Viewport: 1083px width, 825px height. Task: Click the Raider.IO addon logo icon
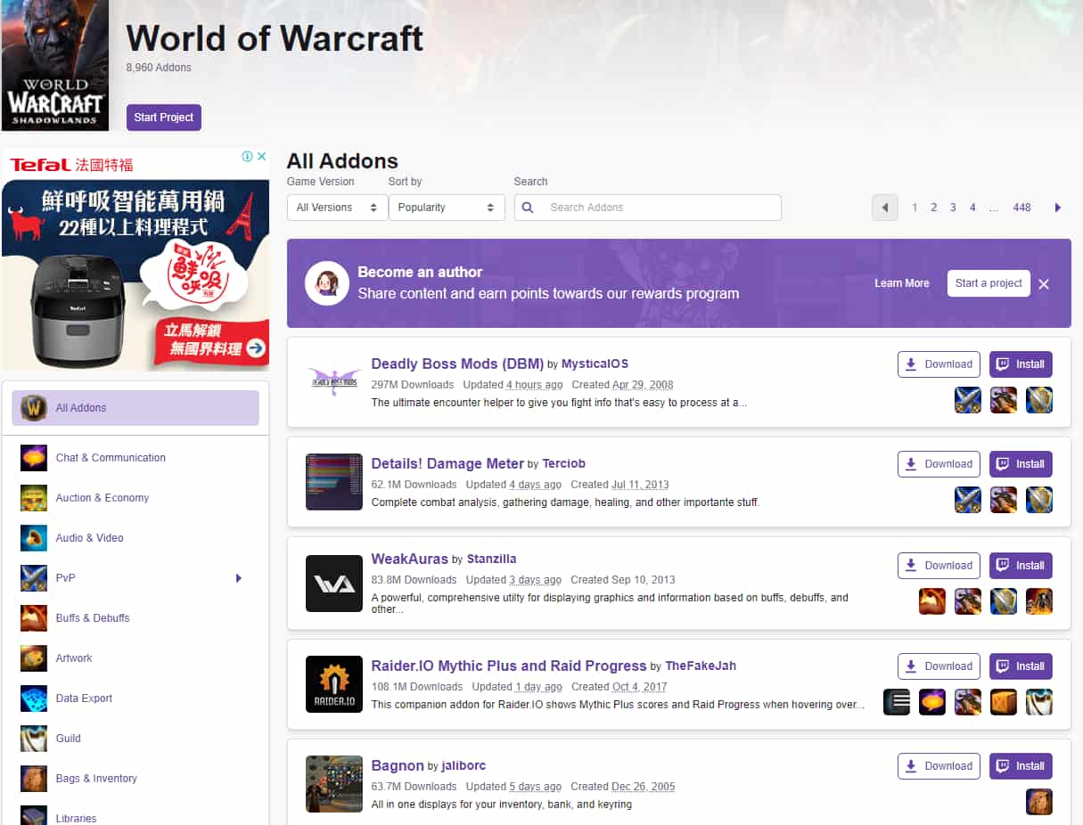coord(333,684)
